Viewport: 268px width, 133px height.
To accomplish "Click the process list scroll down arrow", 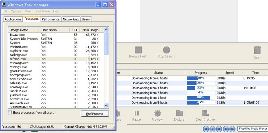I will 106,106.
